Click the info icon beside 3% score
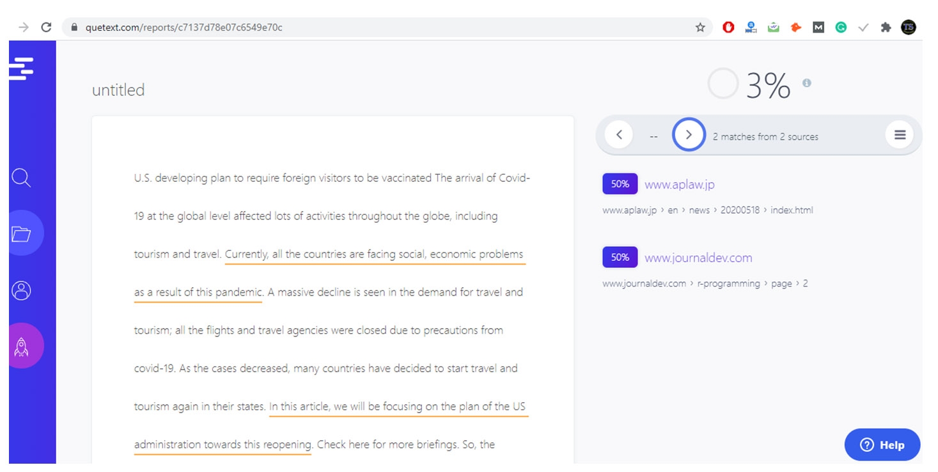 (807, 83)
